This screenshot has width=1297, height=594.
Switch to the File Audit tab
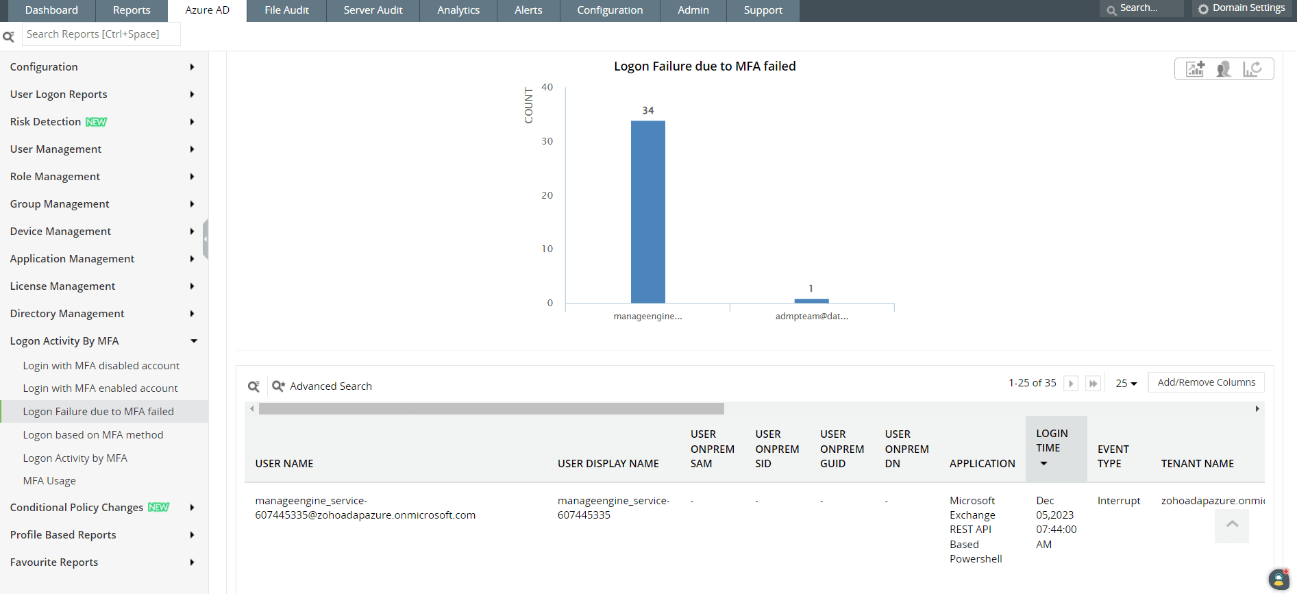[286, 10]
